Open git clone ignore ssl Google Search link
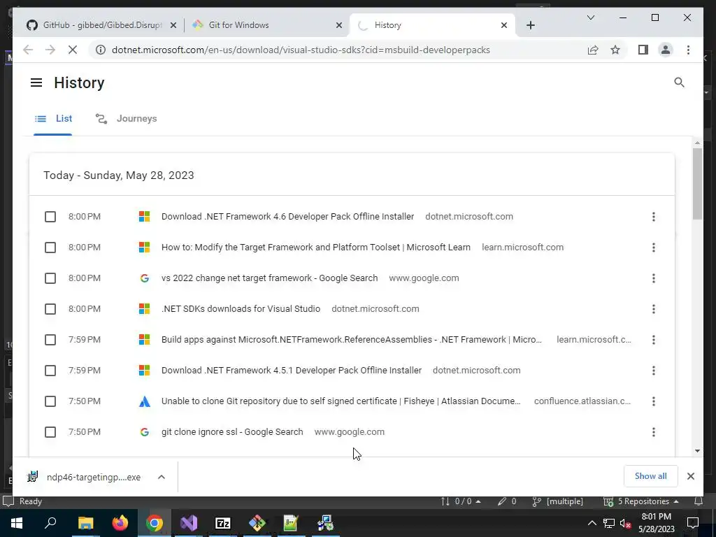 [x=232, y=432]
